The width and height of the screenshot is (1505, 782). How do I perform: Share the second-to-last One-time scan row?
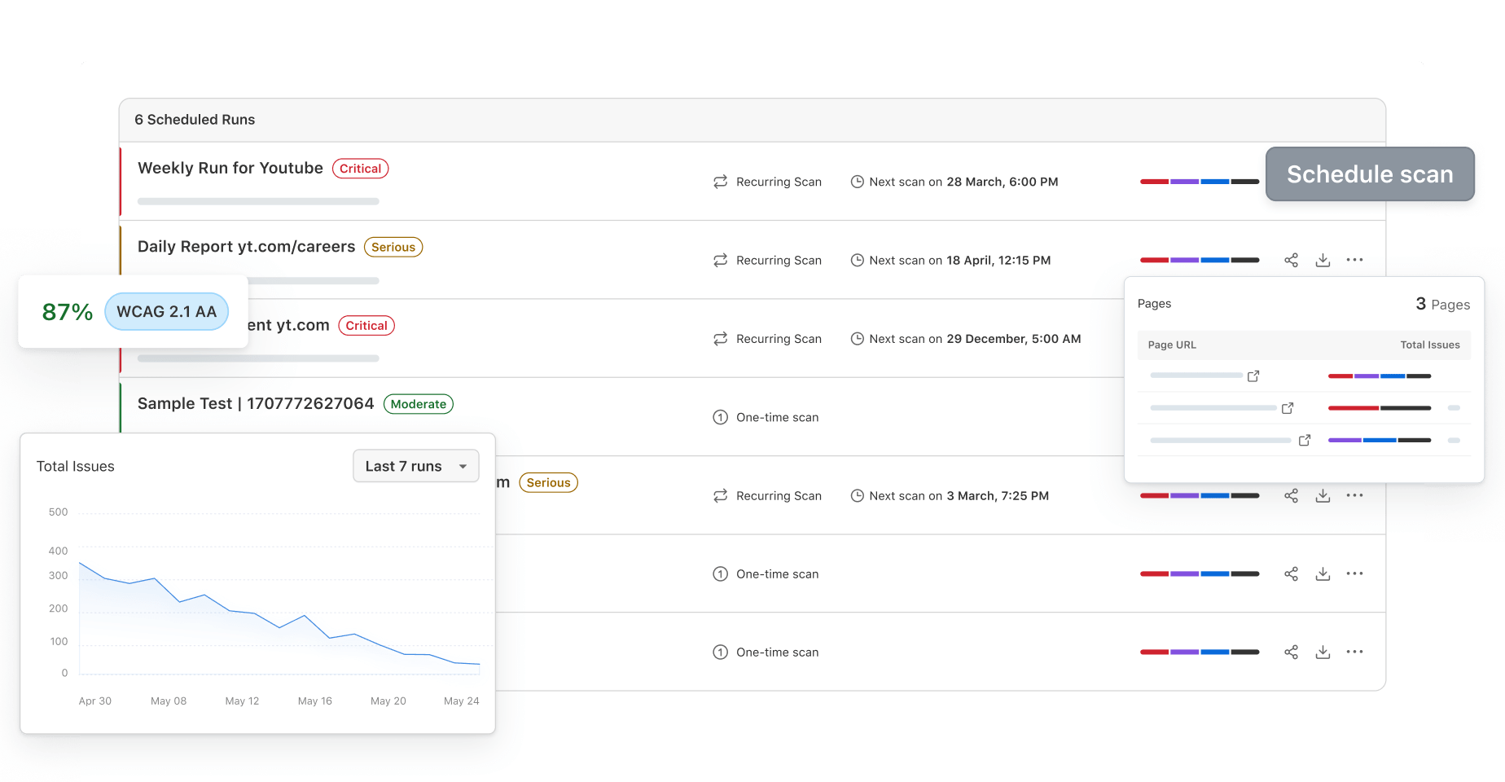point(1291,573)
